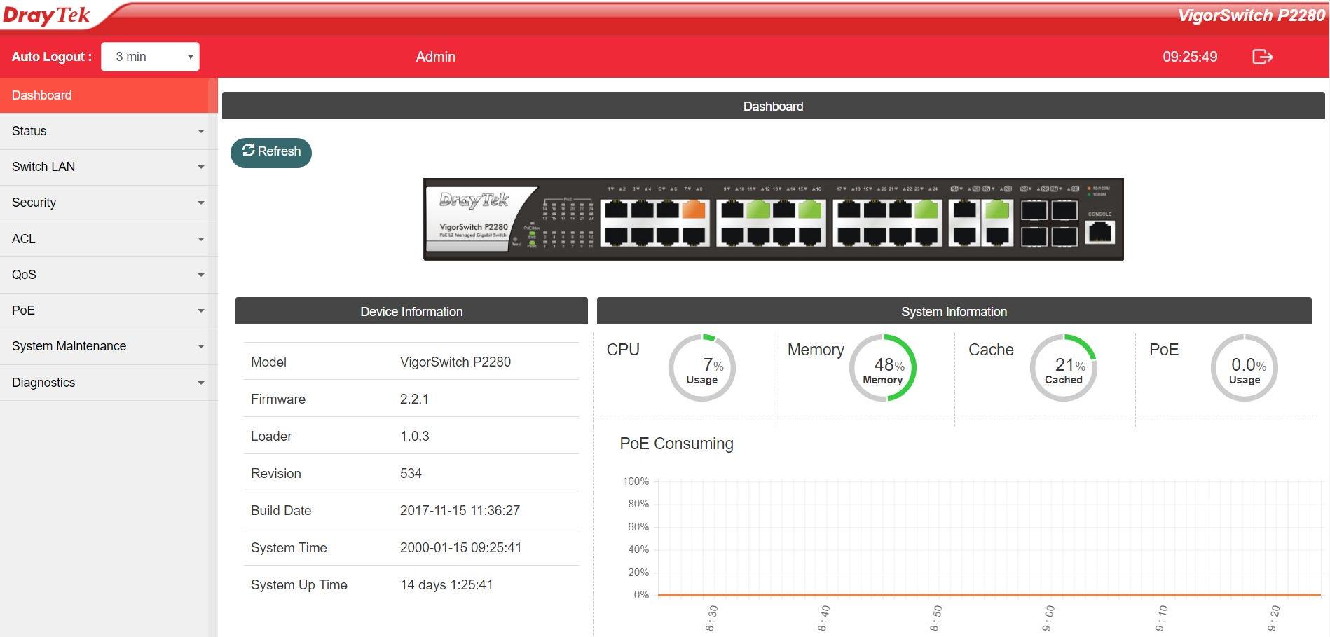
Task: Click green port 27 on switch panel
Action: (x=996, y=209)
